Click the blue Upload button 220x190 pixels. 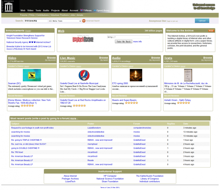[x=202, y=21]
